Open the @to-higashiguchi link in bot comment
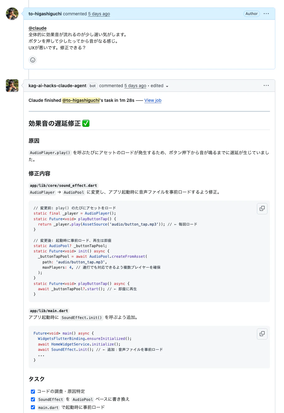The width and height of the screenshot is (284, 413). coord(81,100)
